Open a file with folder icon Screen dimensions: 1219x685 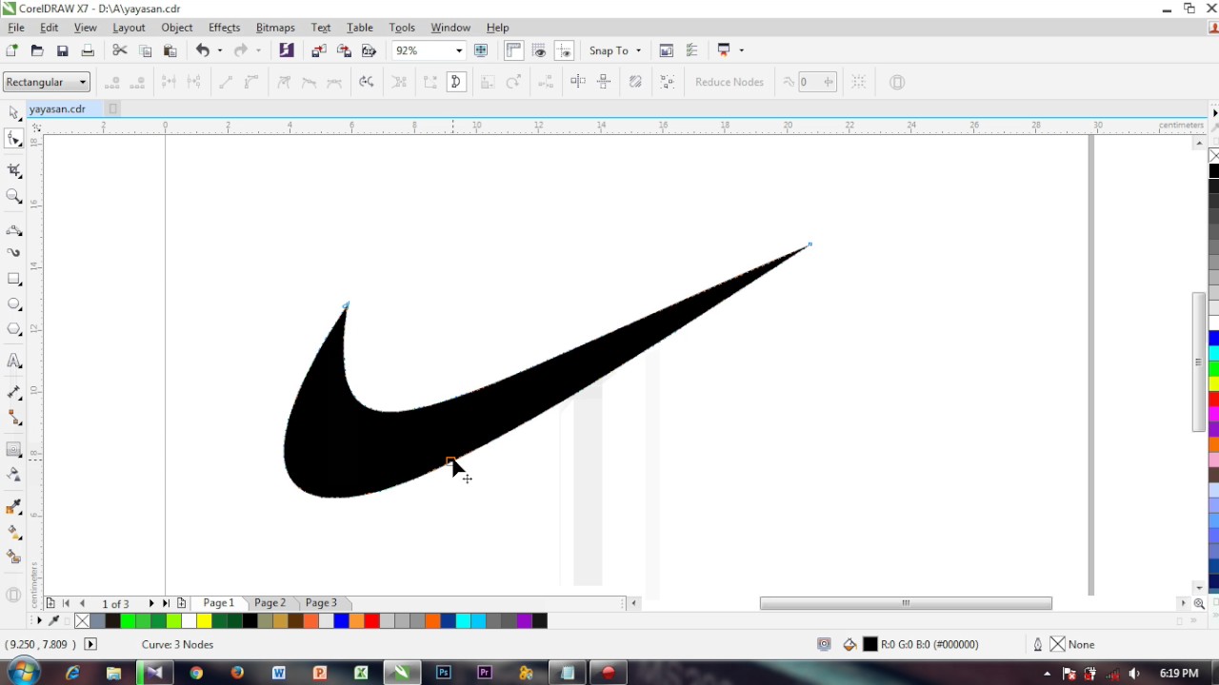(37, 50)
